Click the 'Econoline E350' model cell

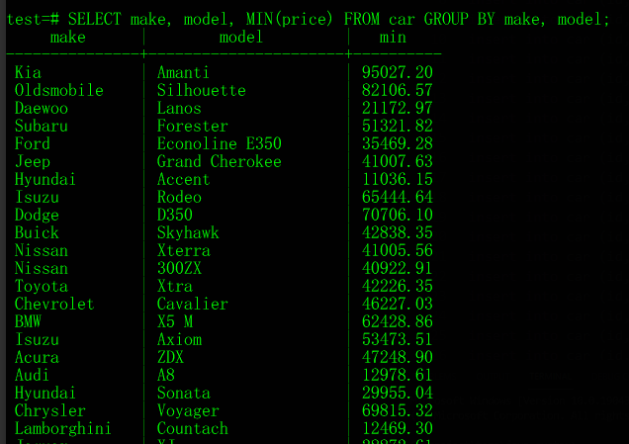click(220, 143)
